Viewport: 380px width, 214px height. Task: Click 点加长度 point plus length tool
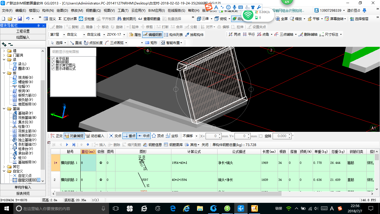[93, 43]
